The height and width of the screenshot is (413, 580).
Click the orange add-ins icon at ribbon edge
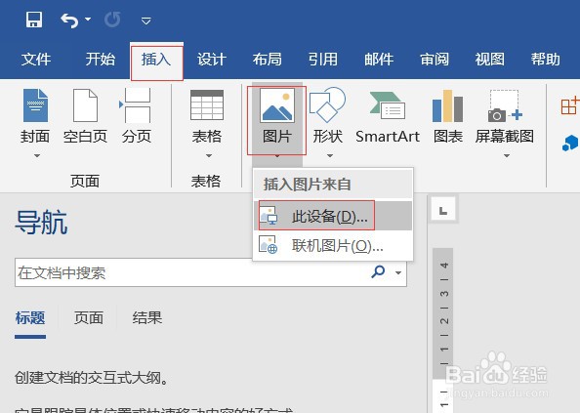pyautogui.click(x=570, y=105)
